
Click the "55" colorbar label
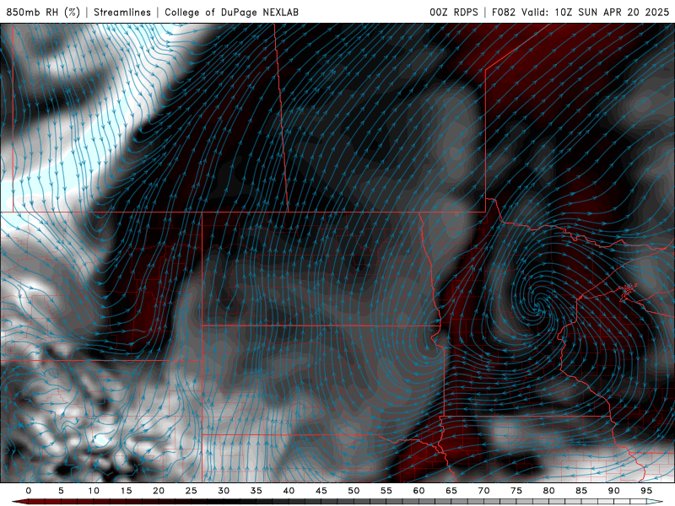pyautogui.click(x=386, y=491)
